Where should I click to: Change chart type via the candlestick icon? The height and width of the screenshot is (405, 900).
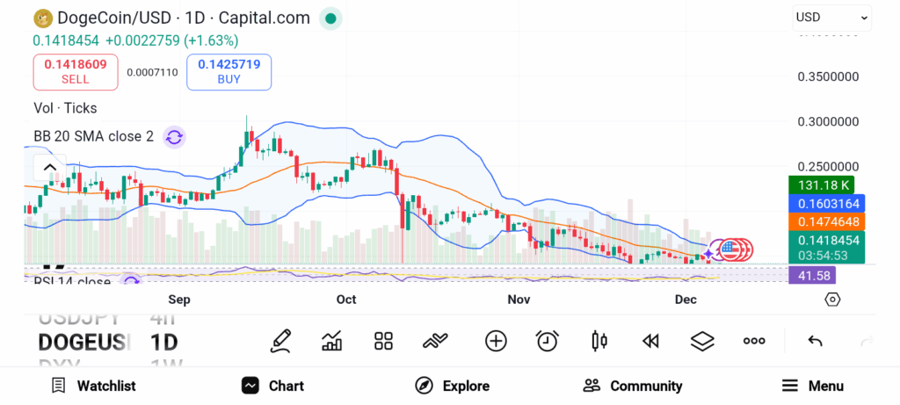coord(599,341)
